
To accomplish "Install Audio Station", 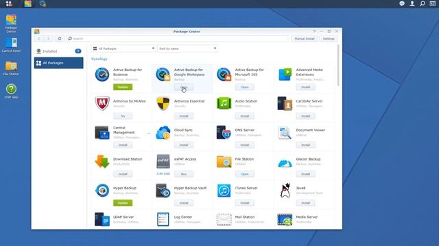I will point(245,116).
